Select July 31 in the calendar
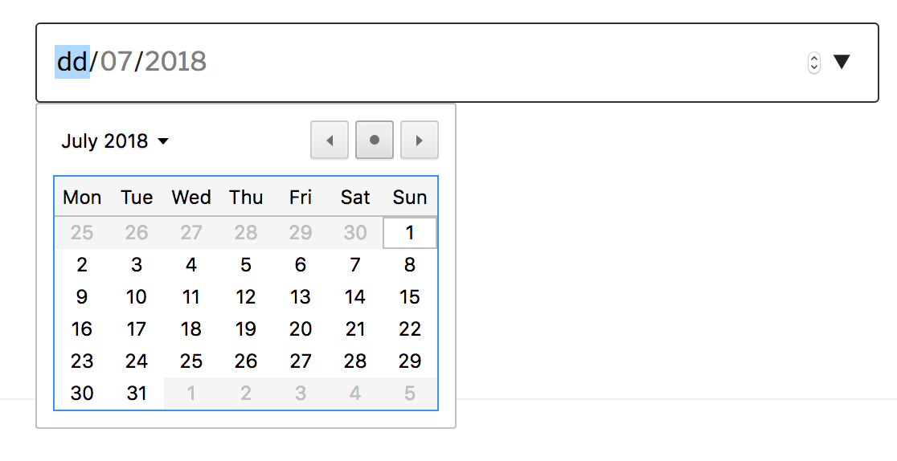Screen dimensions: 897x461 [137, 394]
